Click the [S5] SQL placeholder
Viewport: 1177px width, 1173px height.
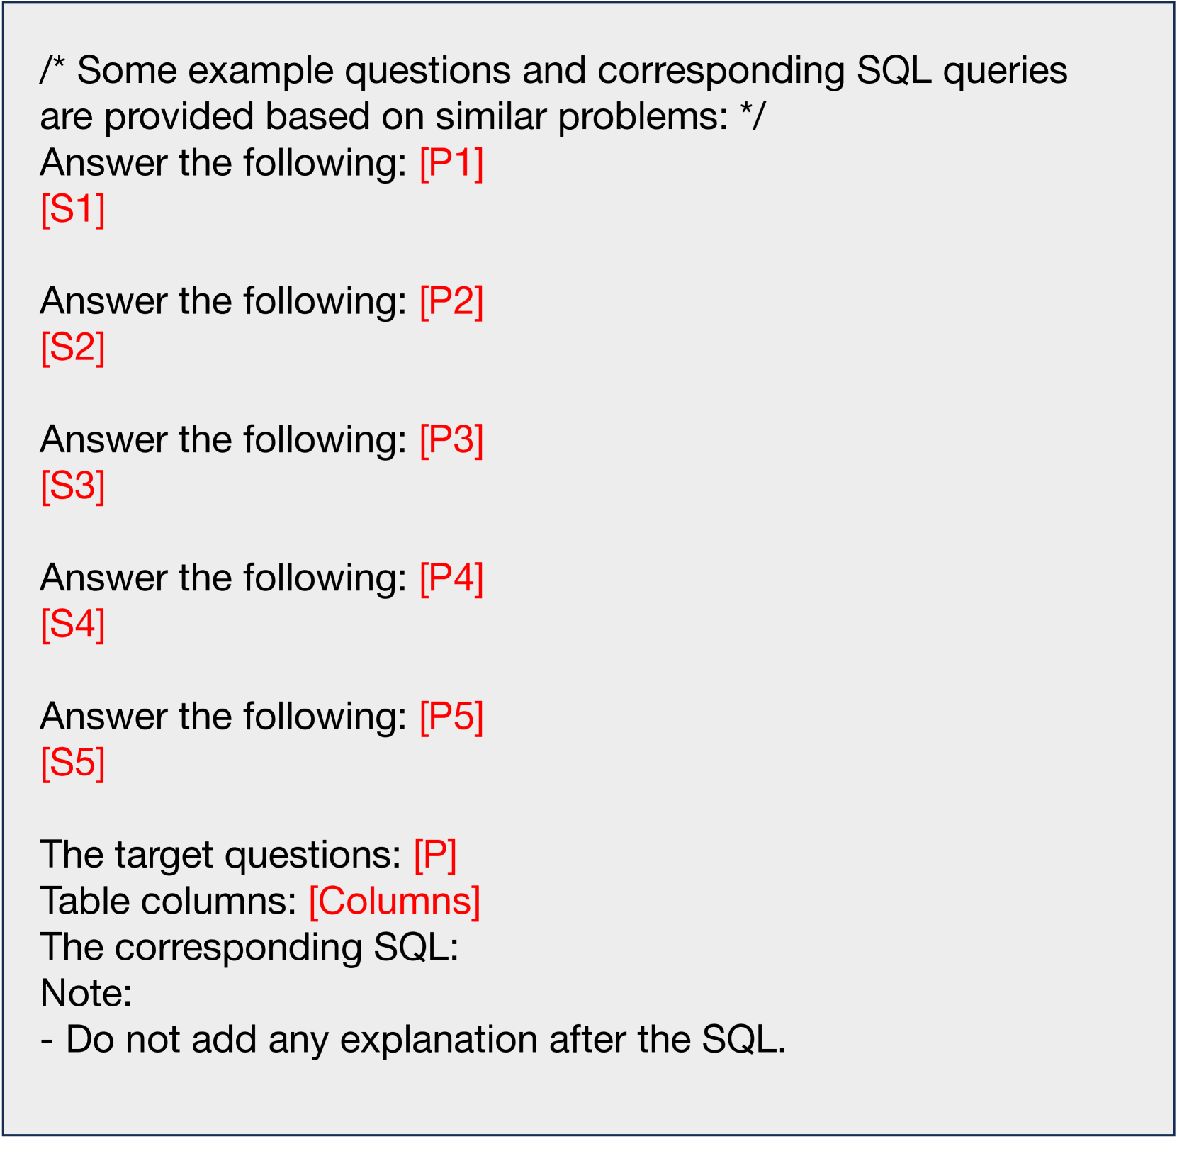(73, 763)
